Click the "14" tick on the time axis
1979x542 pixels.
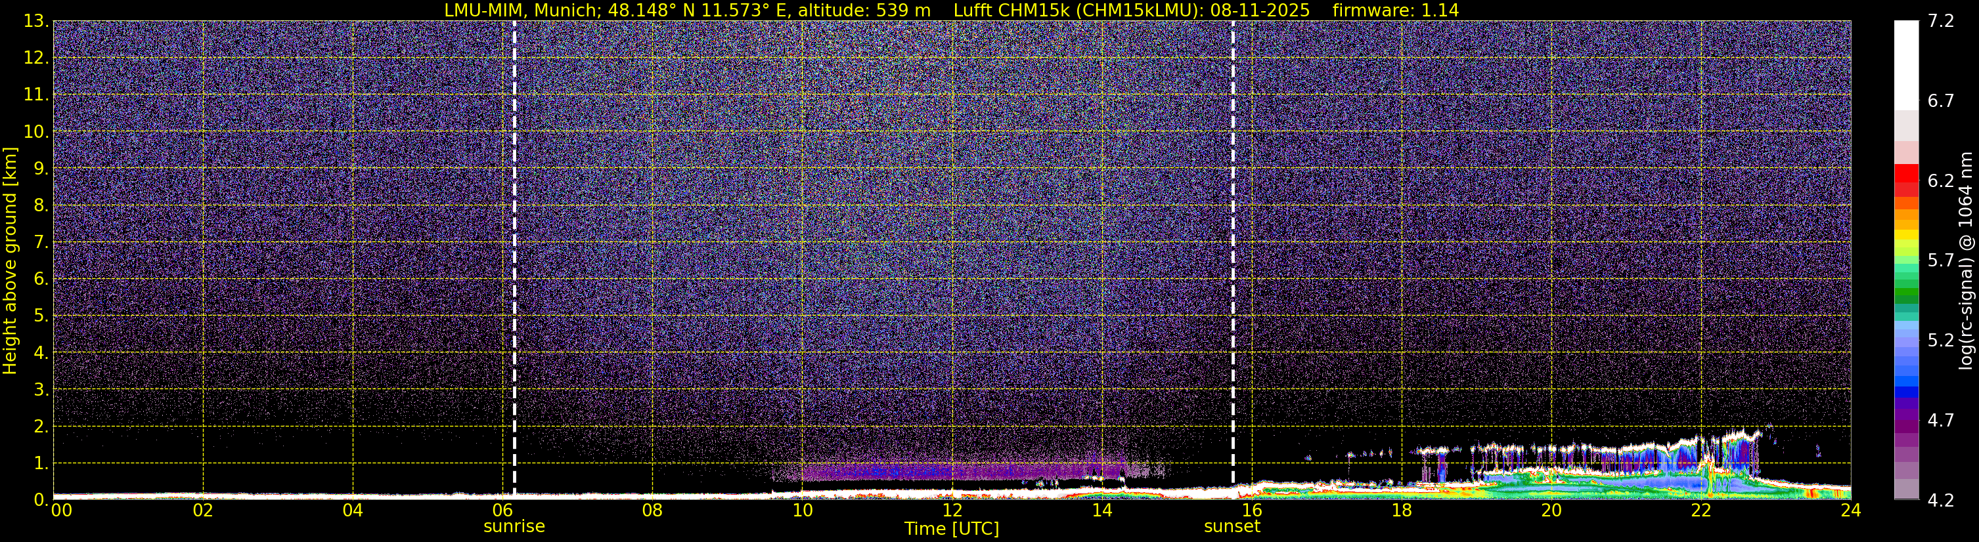(1101, 511)
